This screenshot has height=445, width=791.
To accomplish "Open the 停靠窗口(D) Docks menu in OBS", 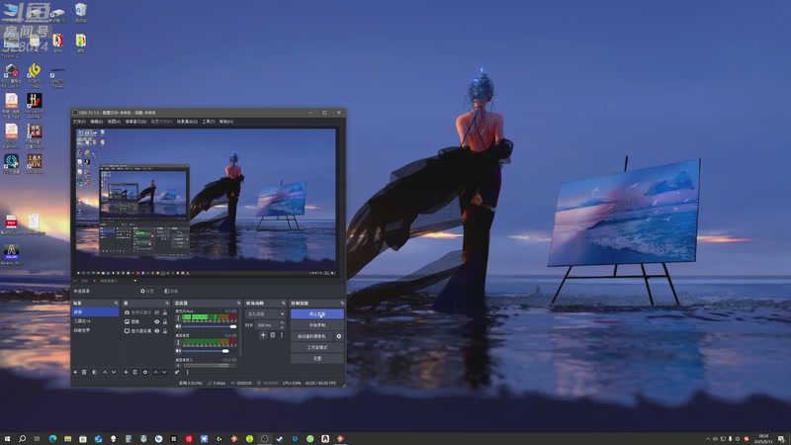I will tap(135, 122).
